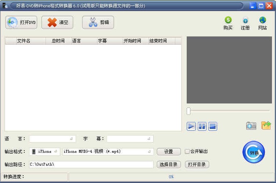Screen dimensions: 276x183
Task: Expand the 字幕 subtitle dropdown
Action: tap(130, 139)
